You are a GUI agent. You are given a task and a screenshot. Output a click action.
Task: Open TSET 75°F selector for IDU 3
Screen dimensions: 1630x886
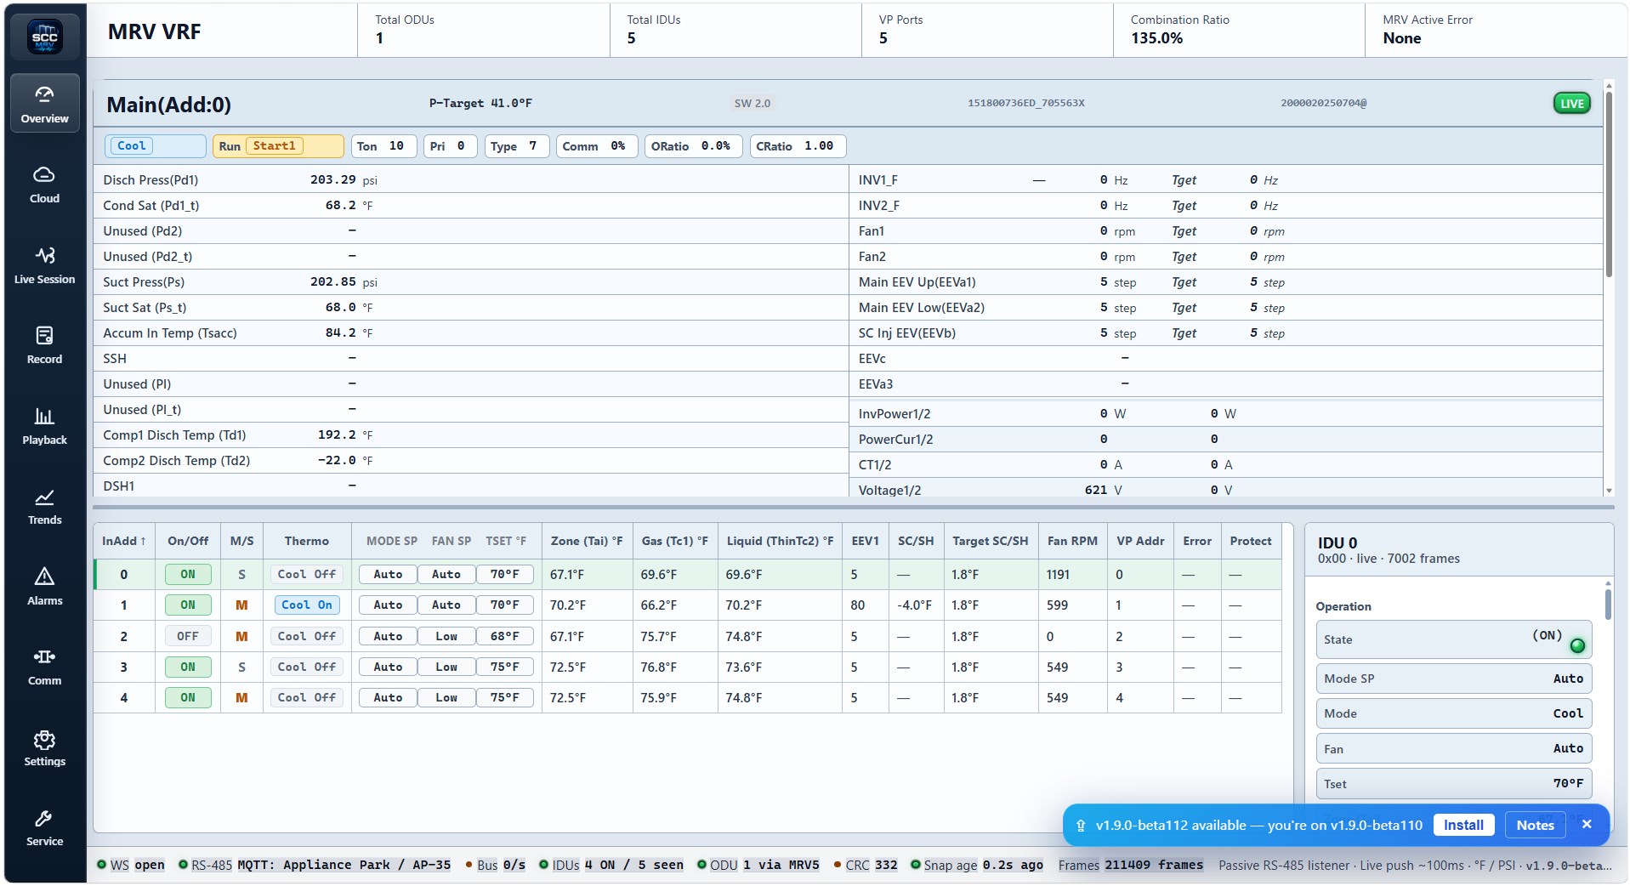504,667
